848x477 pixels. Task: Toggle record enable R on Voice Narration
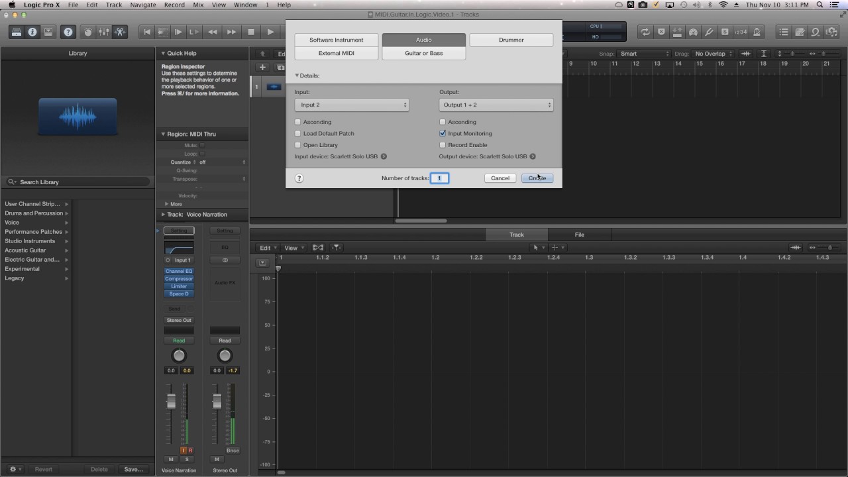(190, 450)
